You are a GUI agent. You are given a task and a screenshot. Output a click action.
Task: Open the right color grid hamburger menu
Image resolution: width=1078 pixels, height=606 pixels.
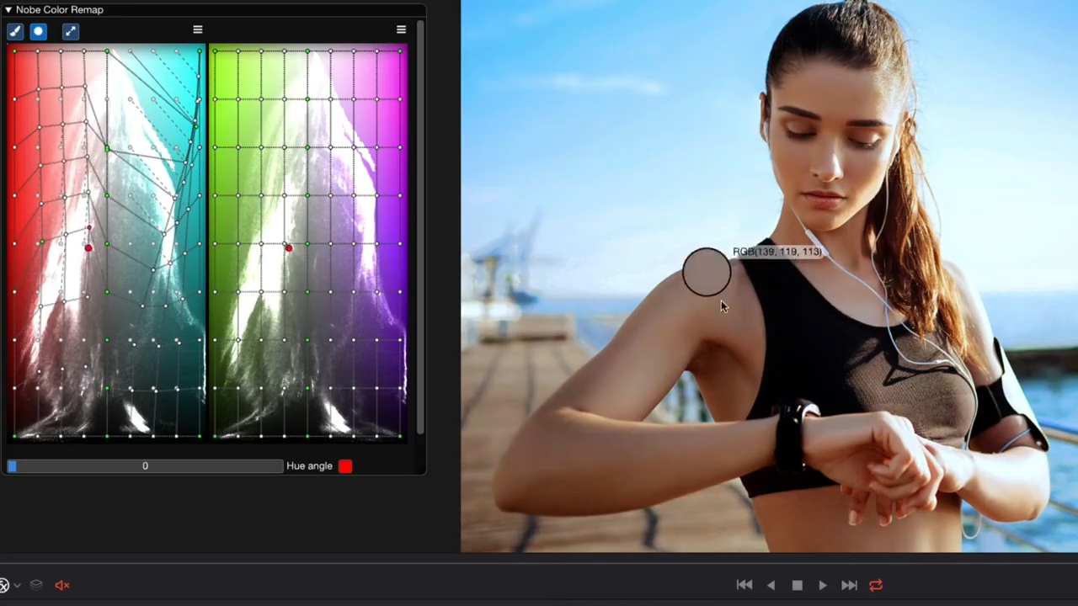tap(401, 30)
